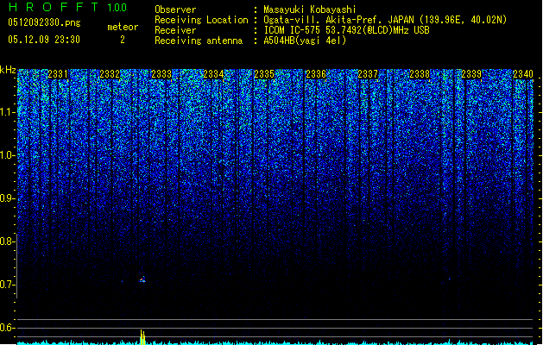Click the Observer field label
Screen dimensions: 543x345
(x=175, y=9)
